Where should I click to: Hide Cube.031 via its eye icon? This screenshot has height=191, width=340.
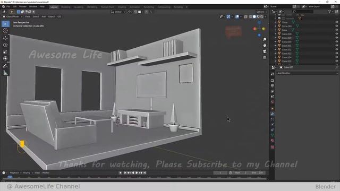[336, 46]
